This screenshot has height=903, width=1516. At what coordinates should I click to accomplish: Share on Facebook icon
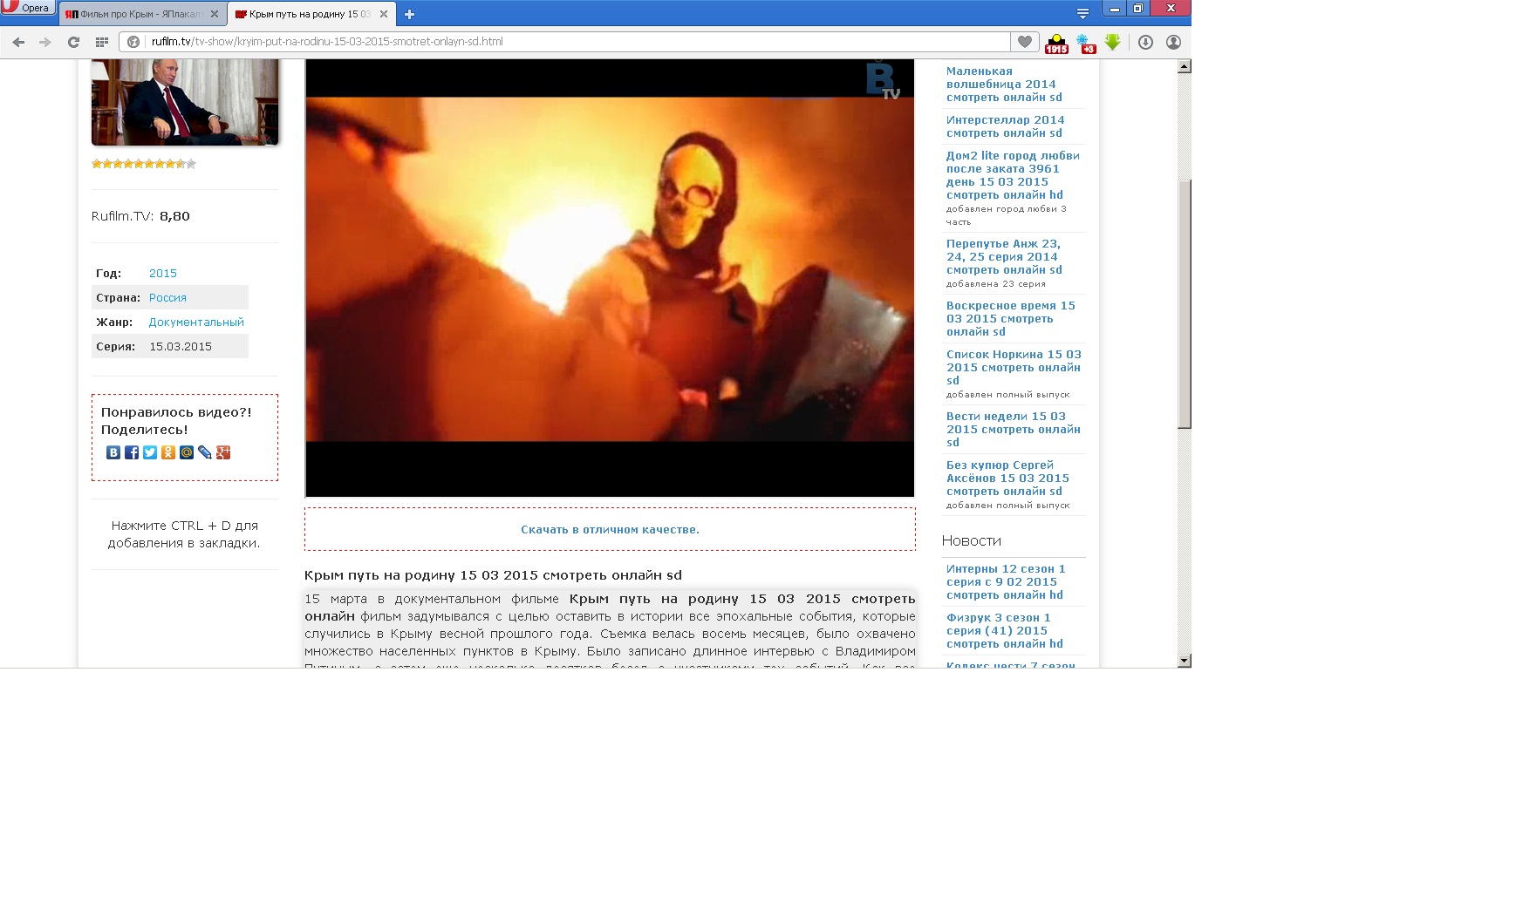tap(132, 452)
